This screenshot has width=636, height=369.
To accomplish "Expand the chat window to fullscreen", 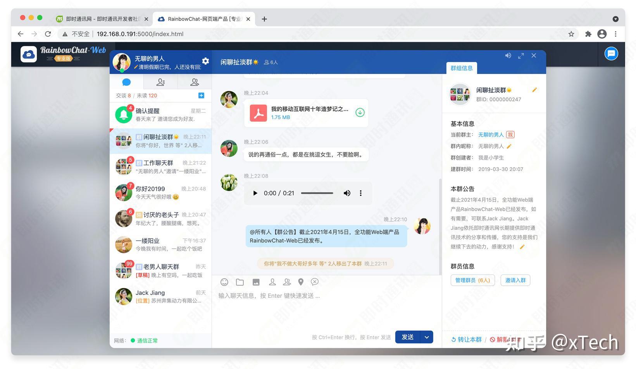I will tap(521, 55).
